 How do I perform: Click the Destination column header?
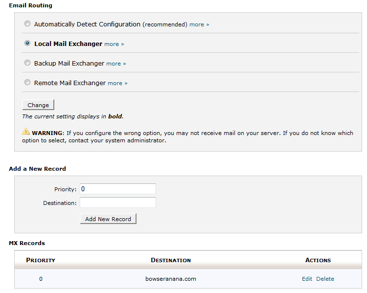tap(171, 260)
